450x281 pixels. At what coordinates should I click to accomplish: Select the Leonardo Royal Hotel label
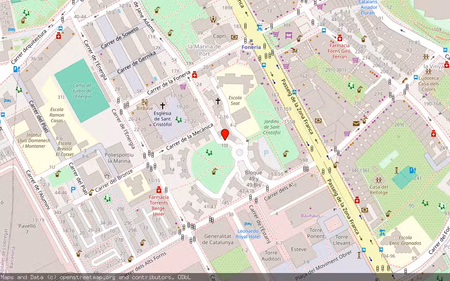[x=248, y=234]
